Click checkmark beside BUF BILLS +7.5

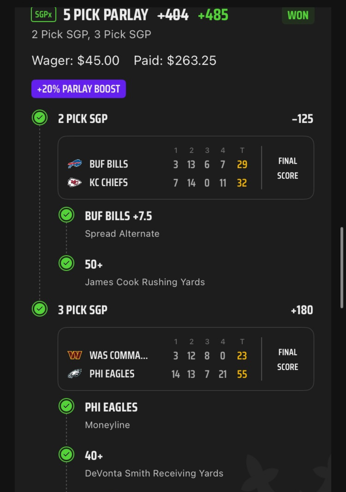(67, 215)
